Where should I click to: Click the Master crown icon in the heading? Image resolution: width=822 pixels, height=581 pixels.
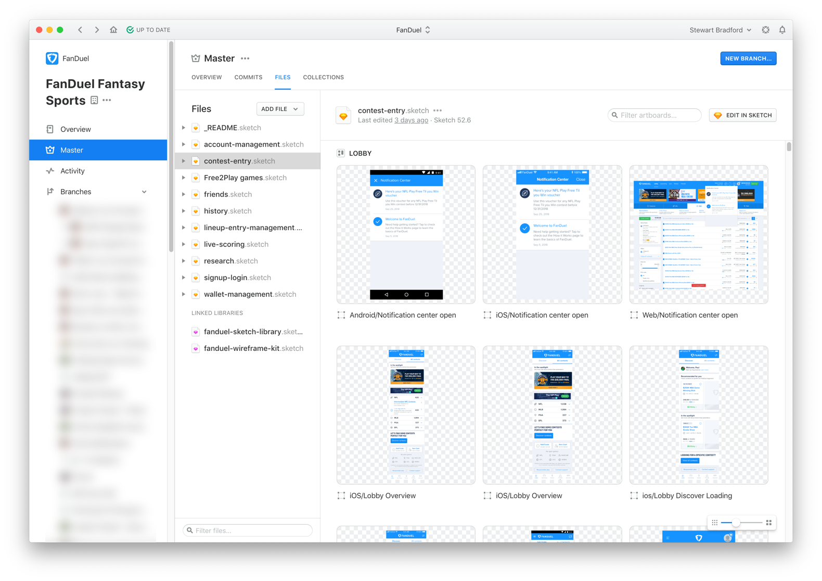pos(196,58)
